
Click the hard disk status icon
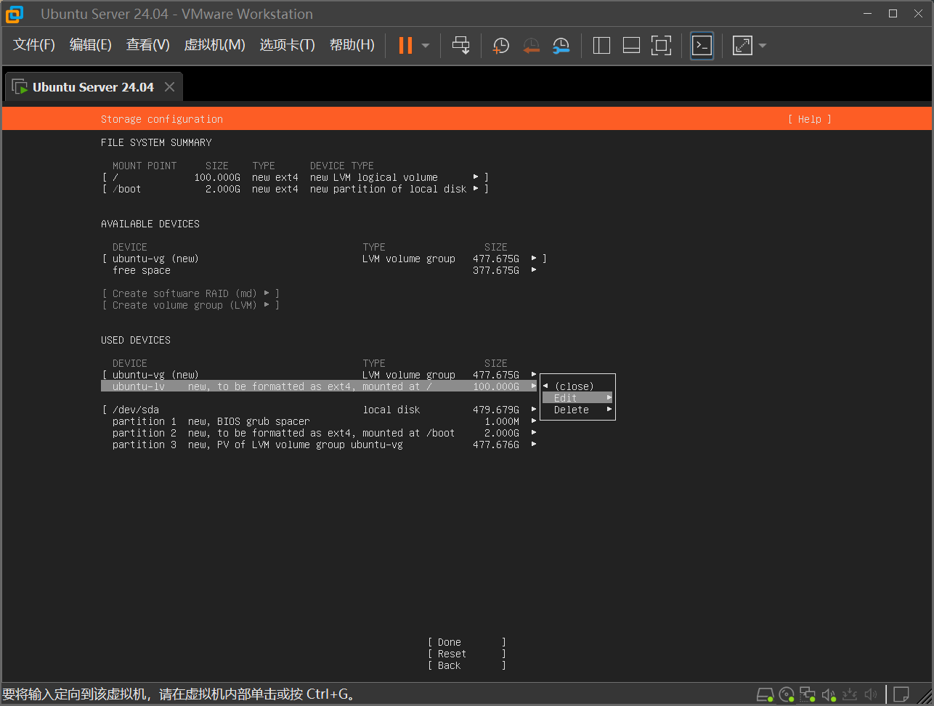(x=765, y=695)
